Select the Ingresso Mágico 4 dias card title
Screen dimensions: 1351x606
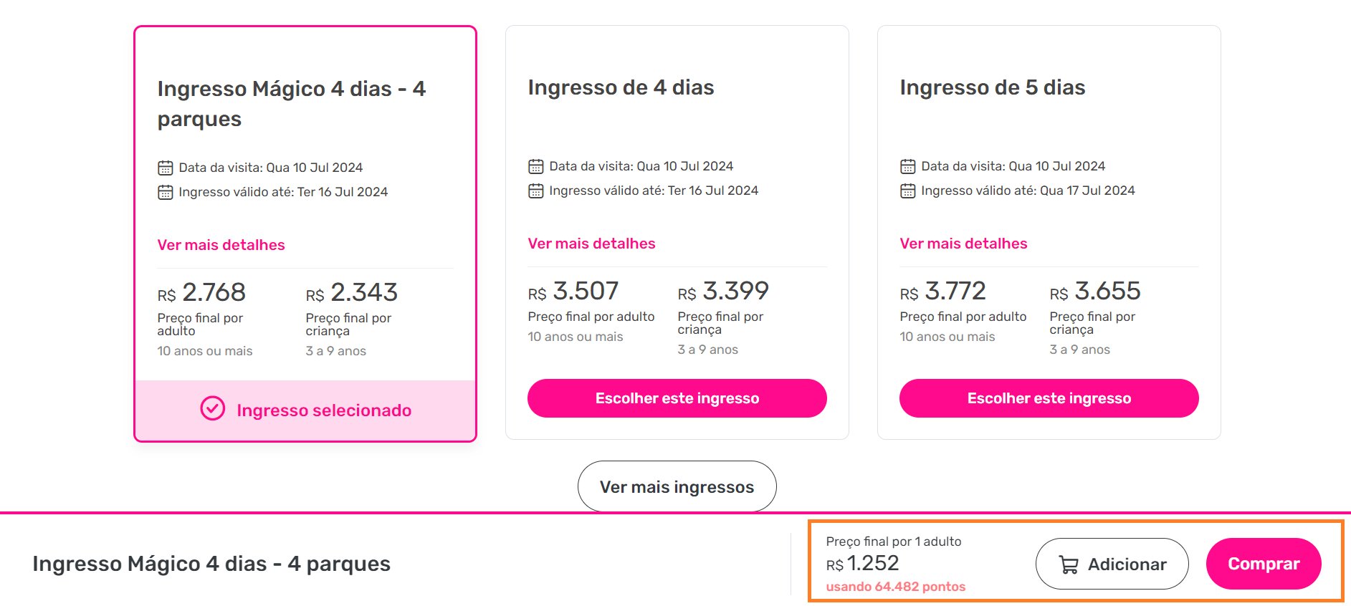click(x=292, y=104)
